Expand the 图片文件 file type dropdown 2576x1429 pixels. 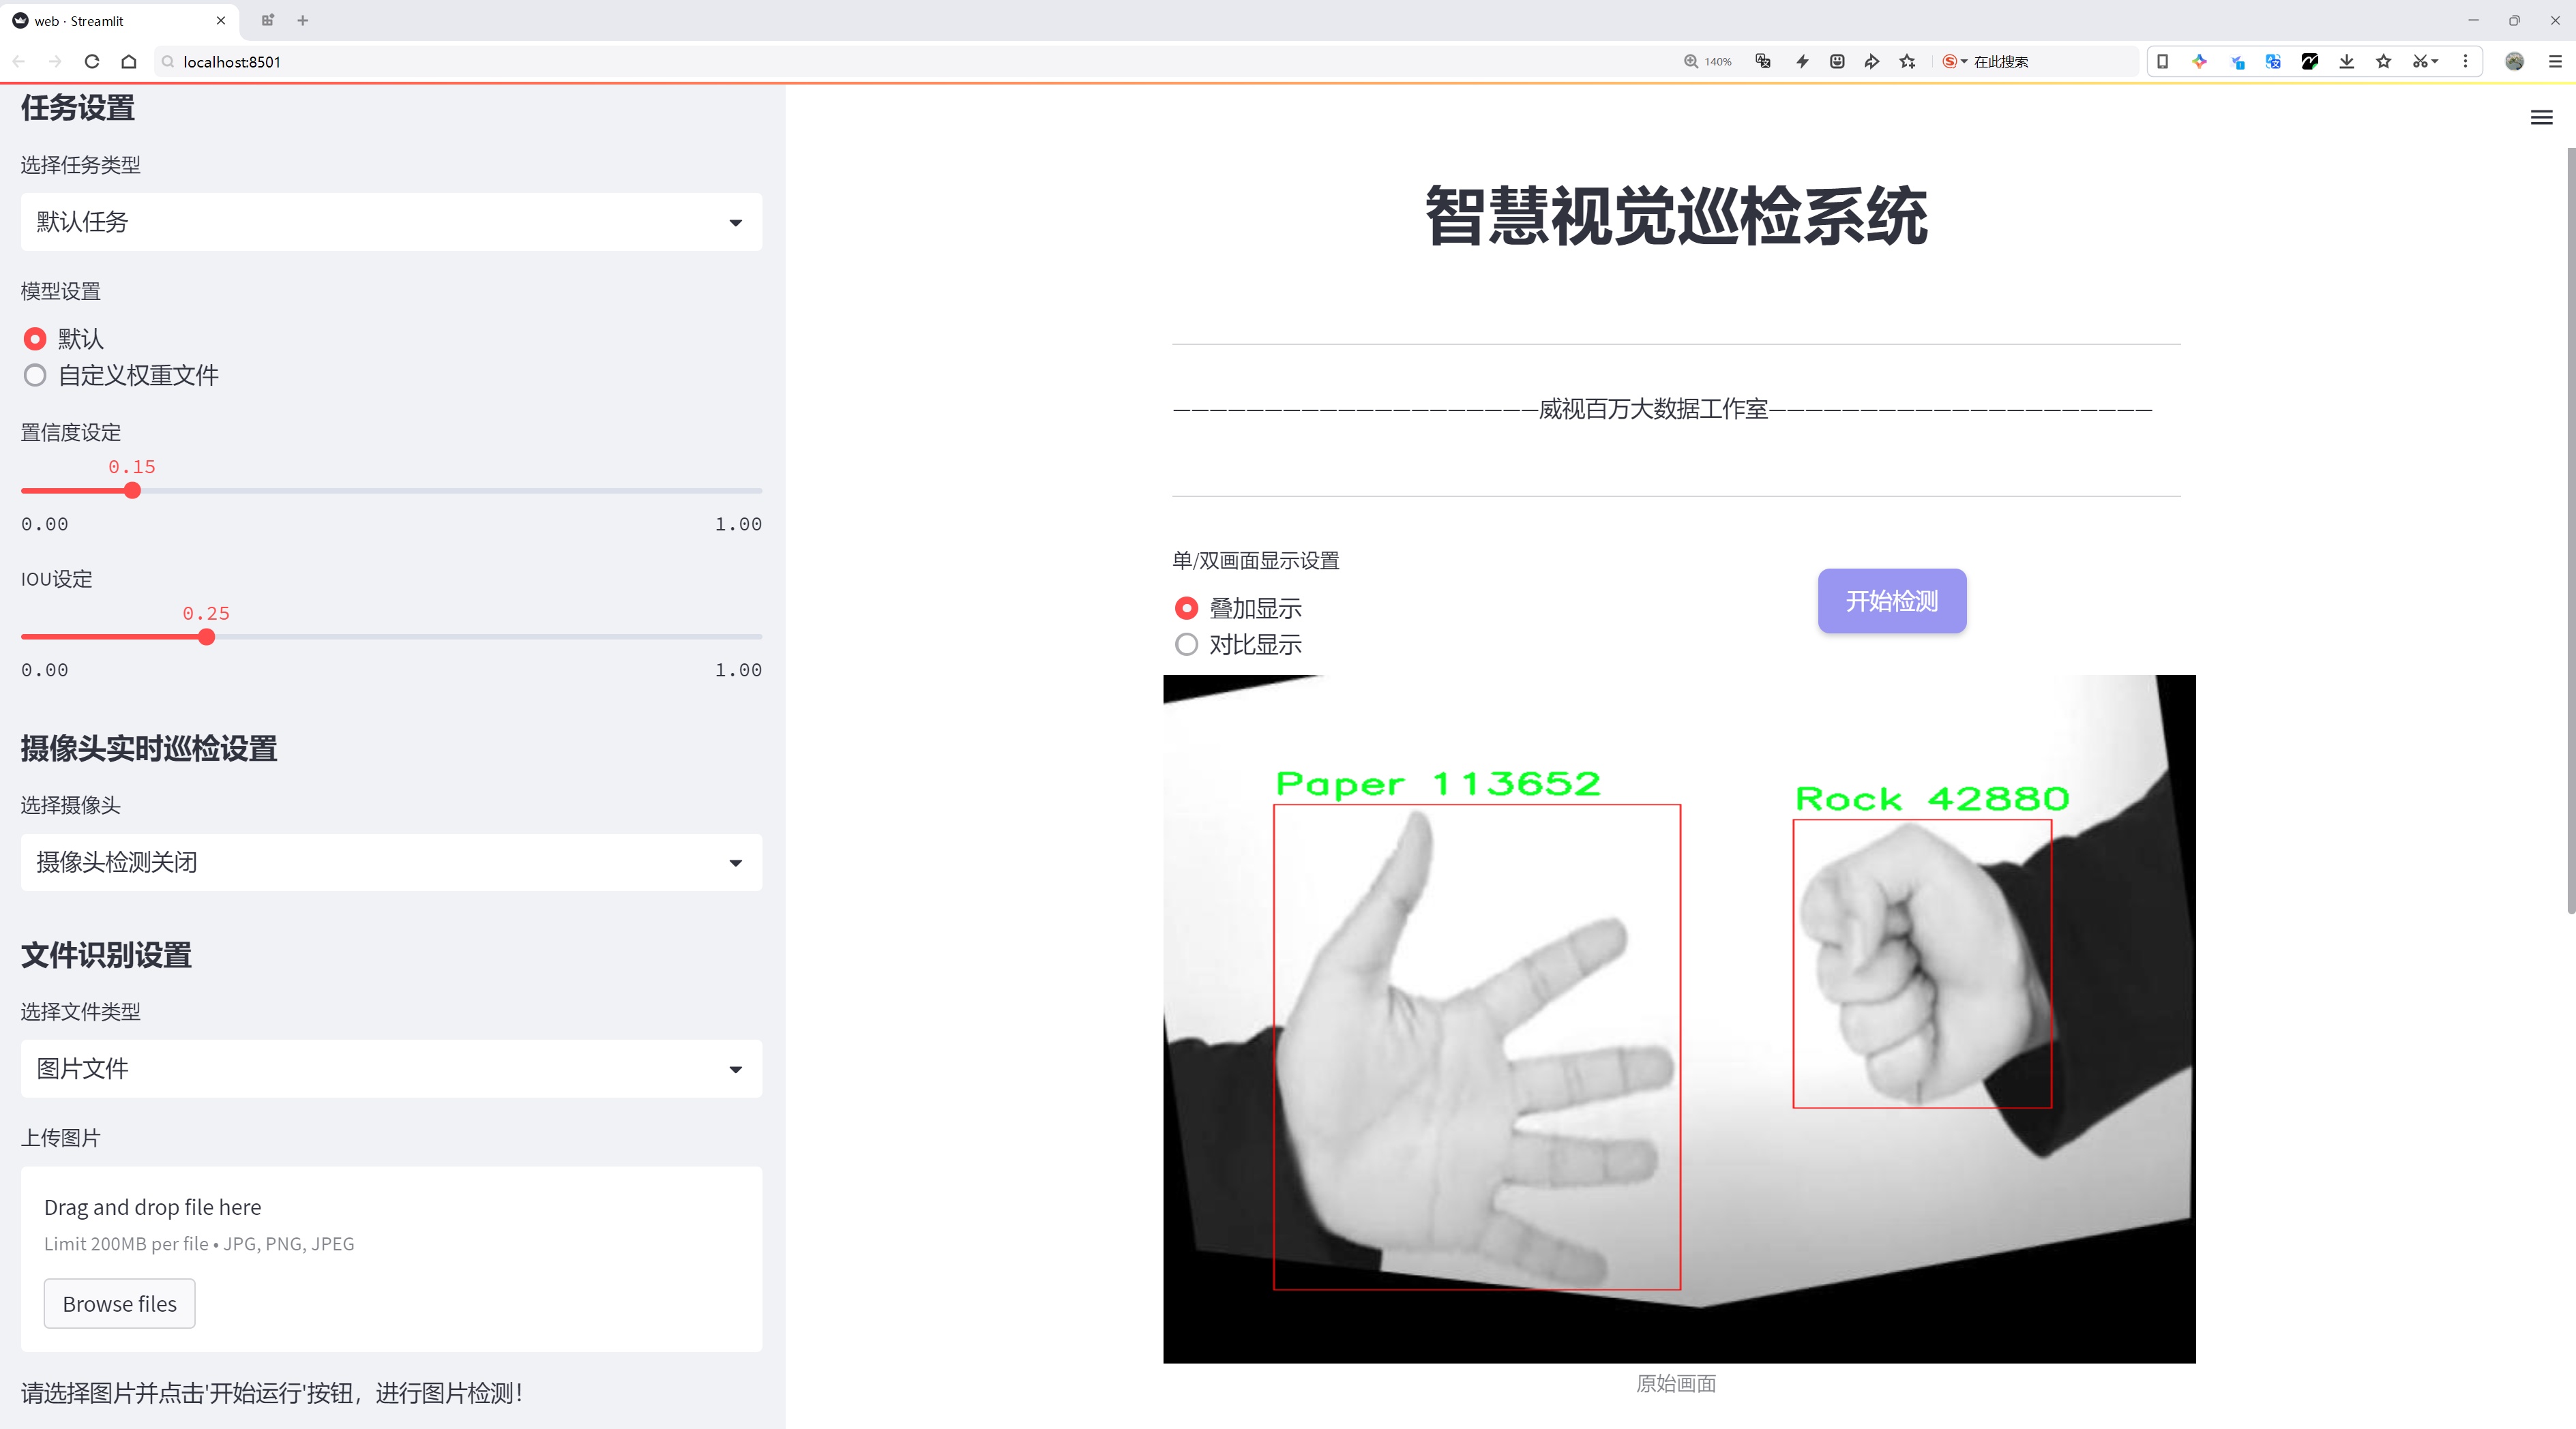pyautogui.click(x=391, y=1069)
